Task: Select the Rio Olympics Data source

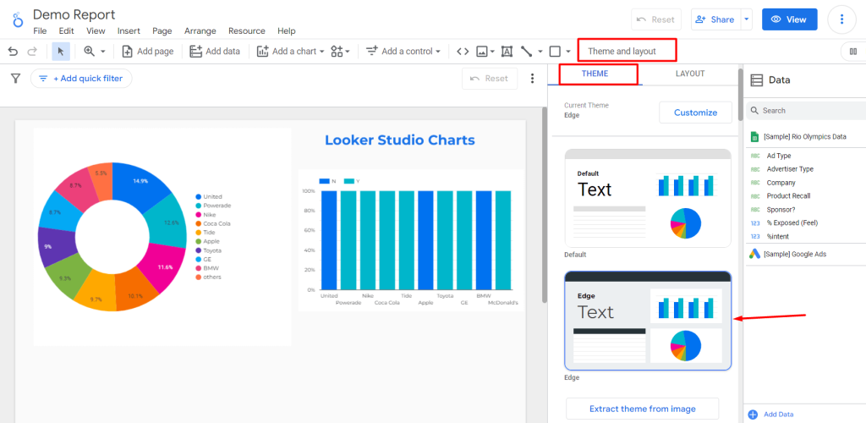Action: click(x=806, y=136)
